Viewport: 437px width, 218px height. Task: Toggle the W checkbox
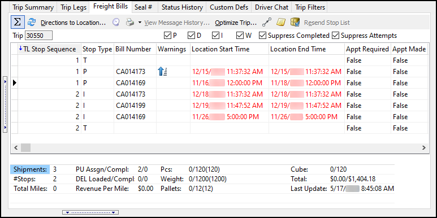[240, 36]
